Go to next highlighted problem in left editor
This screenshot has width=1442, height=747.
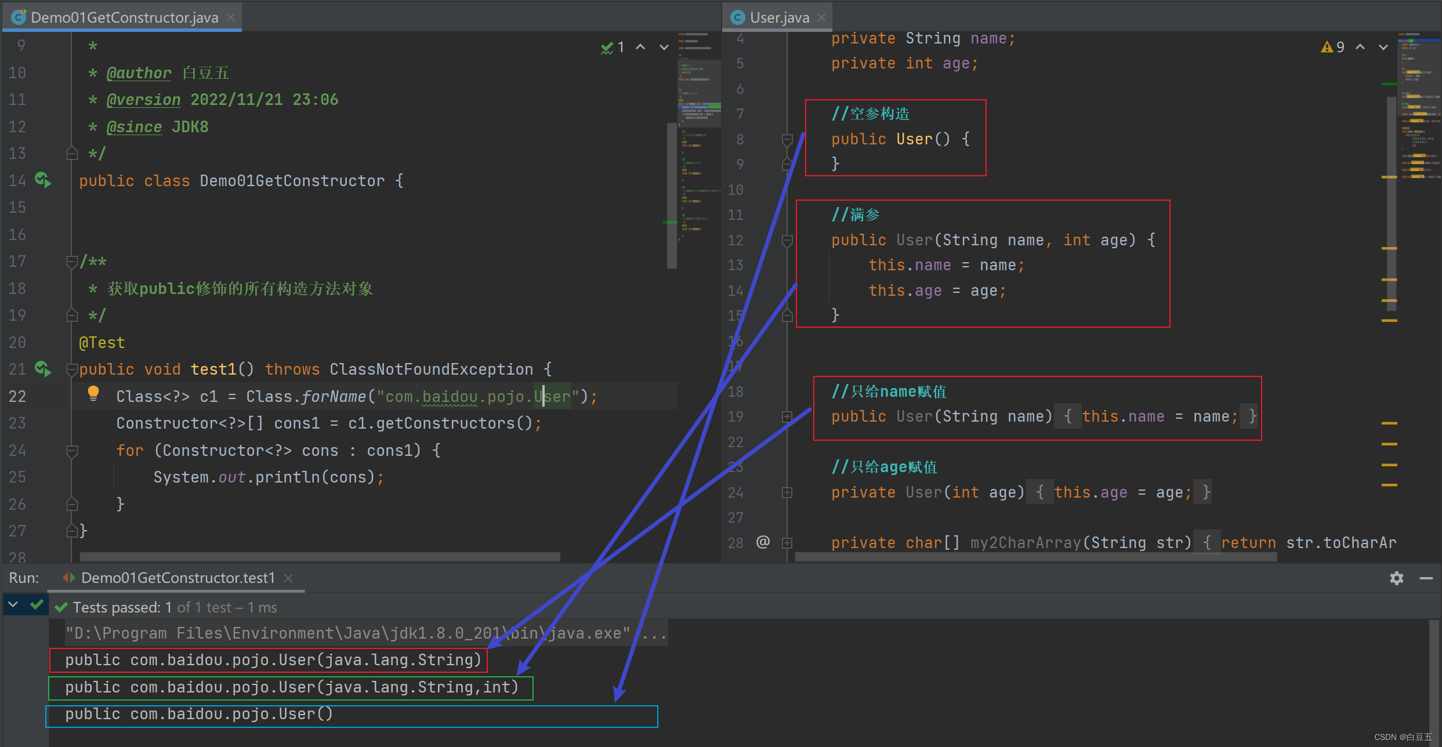664,47
